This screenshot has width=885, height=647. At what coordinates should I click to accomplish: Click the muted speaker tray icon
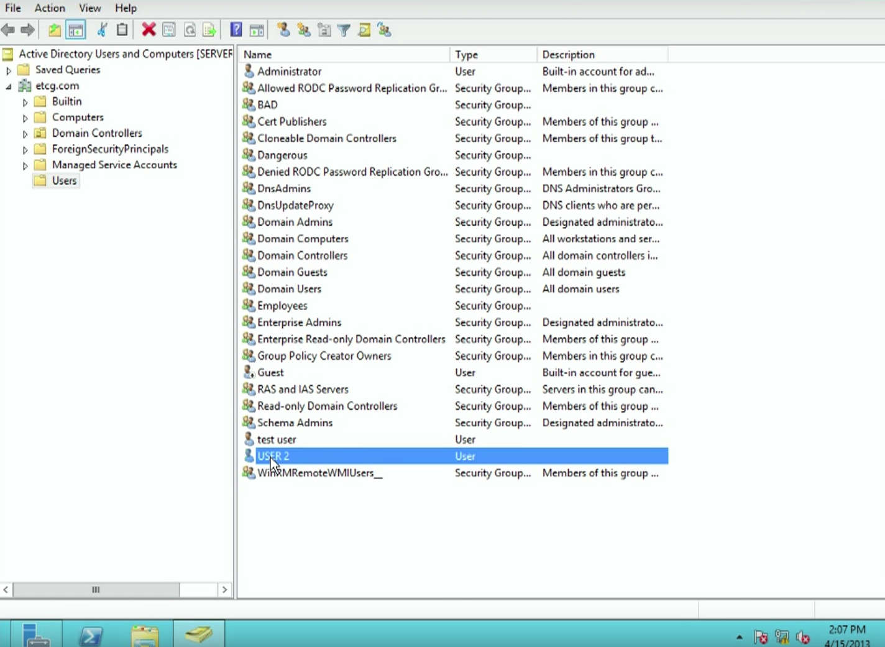(803, 637)
